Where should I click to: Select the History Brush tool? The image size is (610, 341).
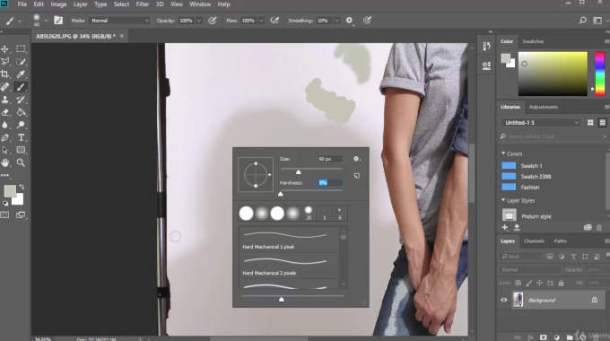tap(21, 100)
